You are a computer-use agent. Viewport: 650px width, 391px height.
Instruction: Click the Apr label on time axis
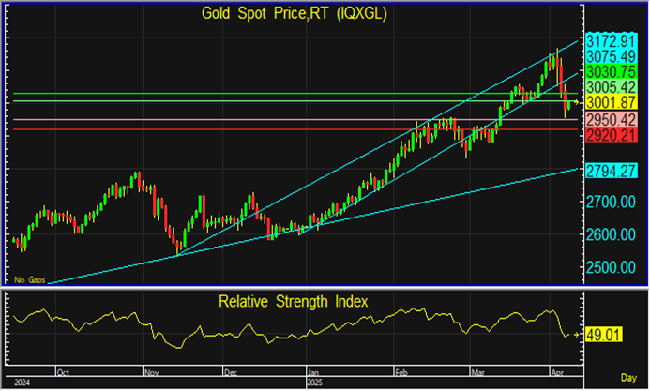[555, 371]
